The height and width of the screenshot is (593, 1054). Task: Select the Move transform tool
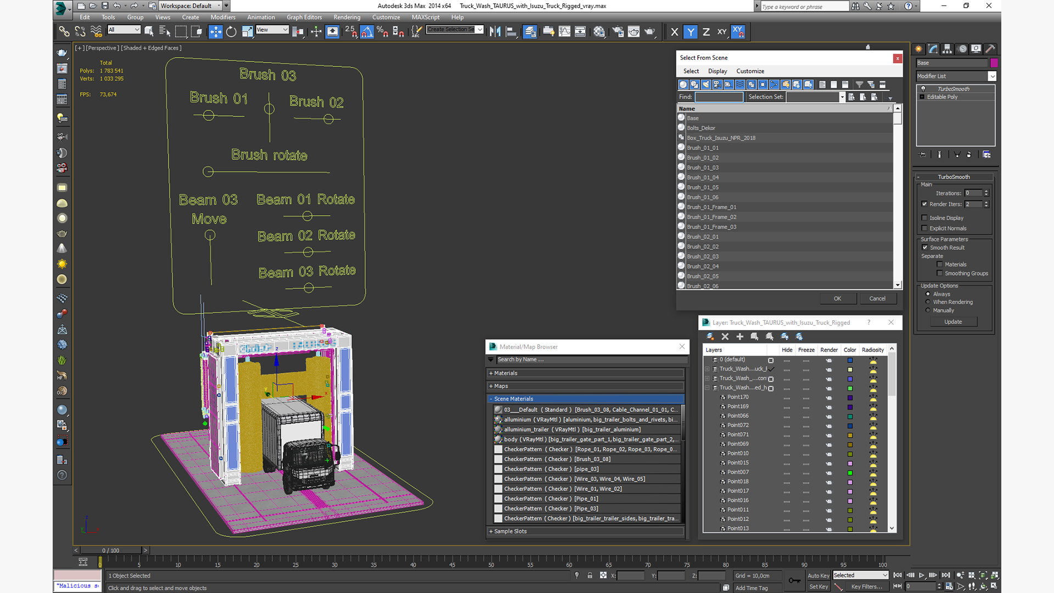[x=216, y=32]
